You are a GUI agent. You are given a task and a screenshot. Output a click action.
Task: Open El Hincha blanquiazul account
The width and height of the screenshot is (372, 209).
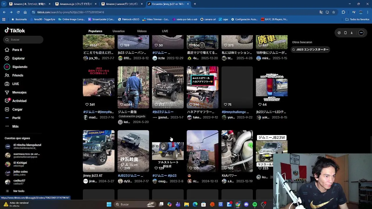pos(23,146)
